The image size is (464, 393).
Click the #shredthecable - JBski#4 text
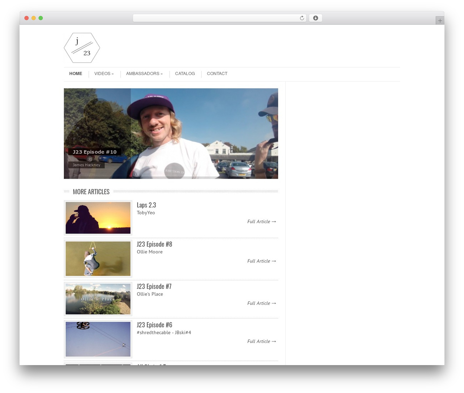(x=164, y=332)
